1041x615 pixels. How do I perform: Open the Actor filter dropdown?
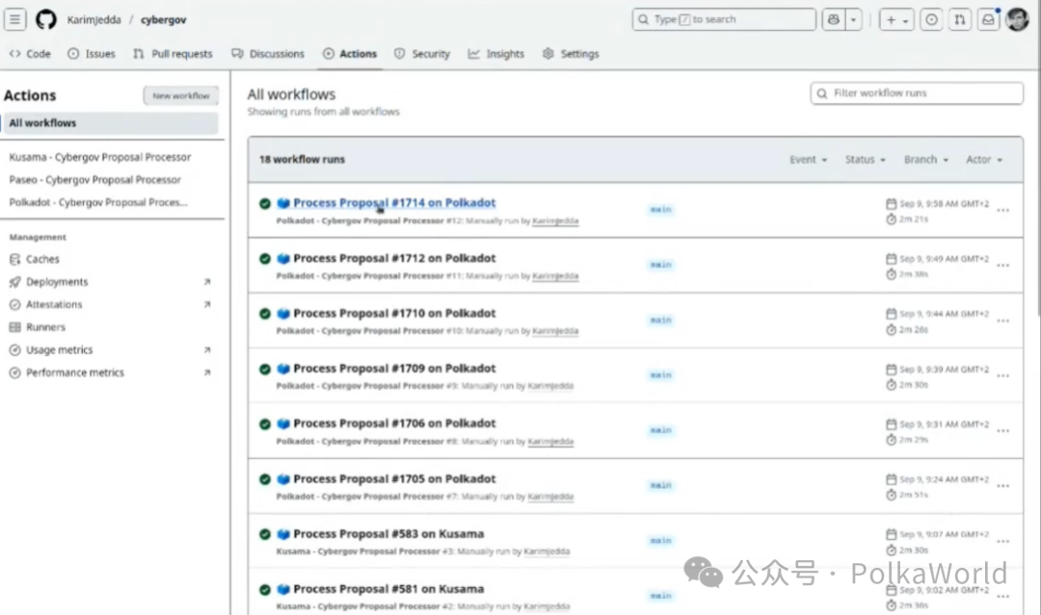point(984,160)
